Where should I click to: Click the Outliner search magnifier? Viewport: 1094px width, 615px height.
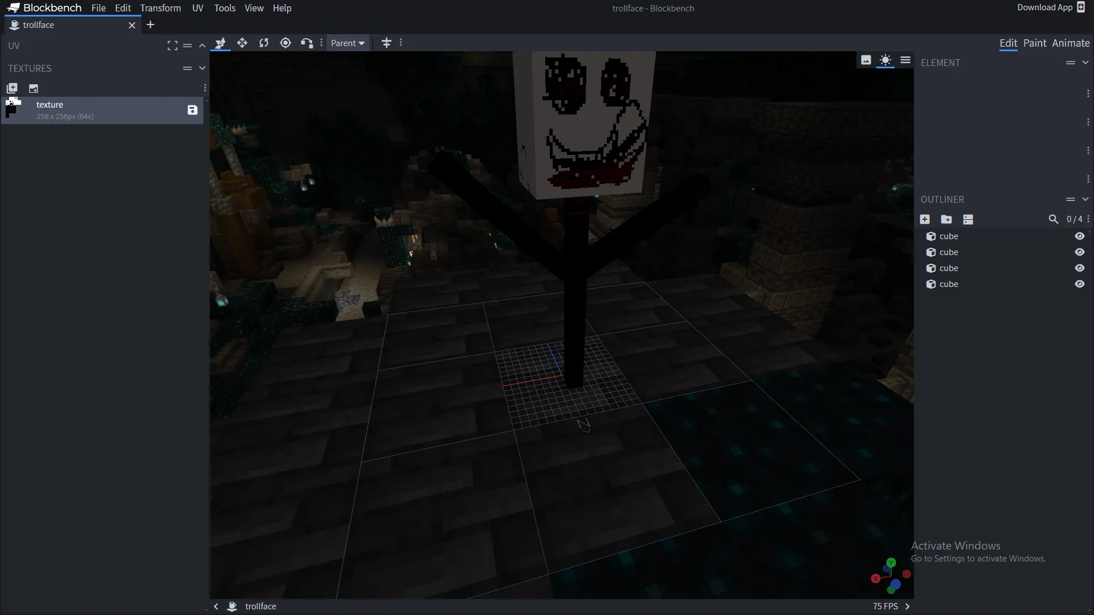(x=1054, y=219)
